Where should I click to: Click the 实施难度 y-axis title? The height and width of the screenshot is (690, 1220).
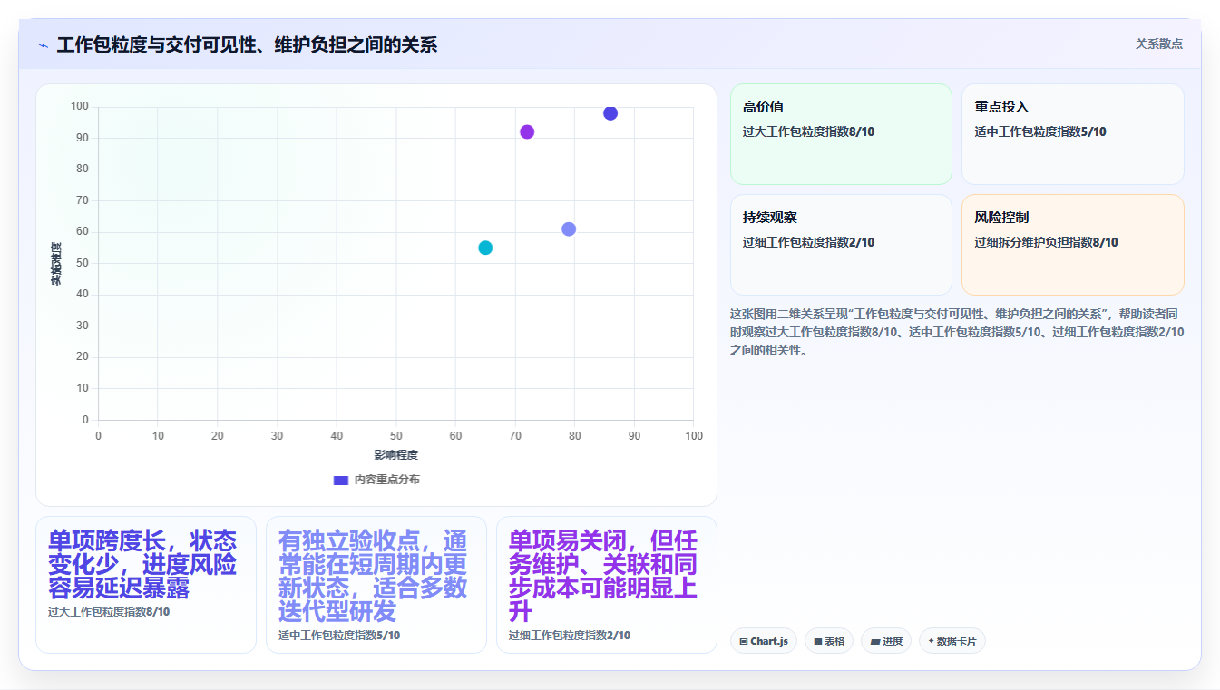point(56,264)
